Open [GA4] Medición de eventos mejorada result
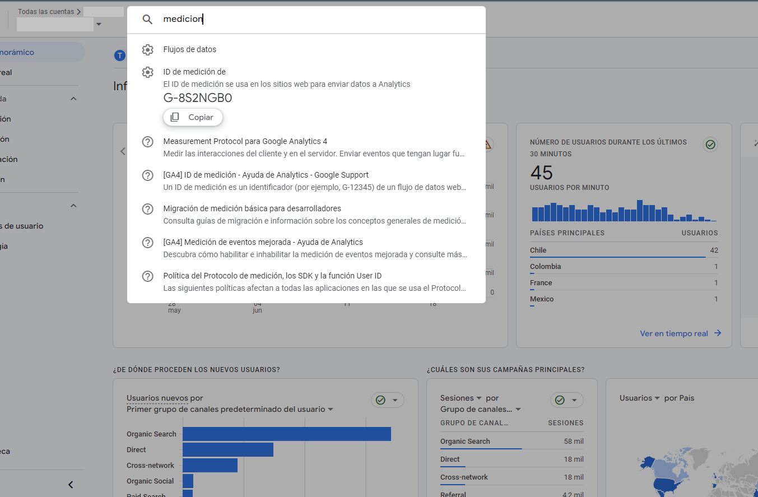The height and width of the screenshot is (497, 758). point(306,248)
